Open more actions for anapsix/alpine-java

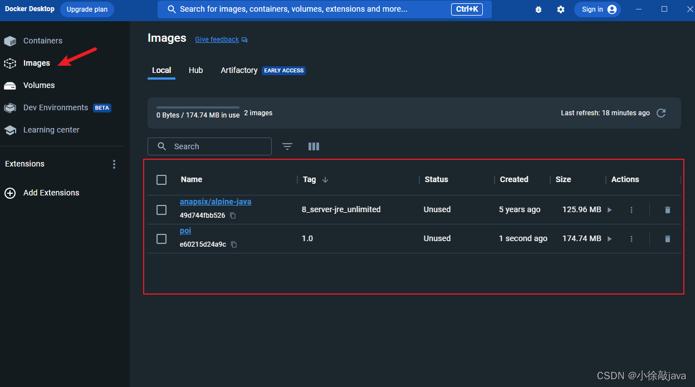632,210
